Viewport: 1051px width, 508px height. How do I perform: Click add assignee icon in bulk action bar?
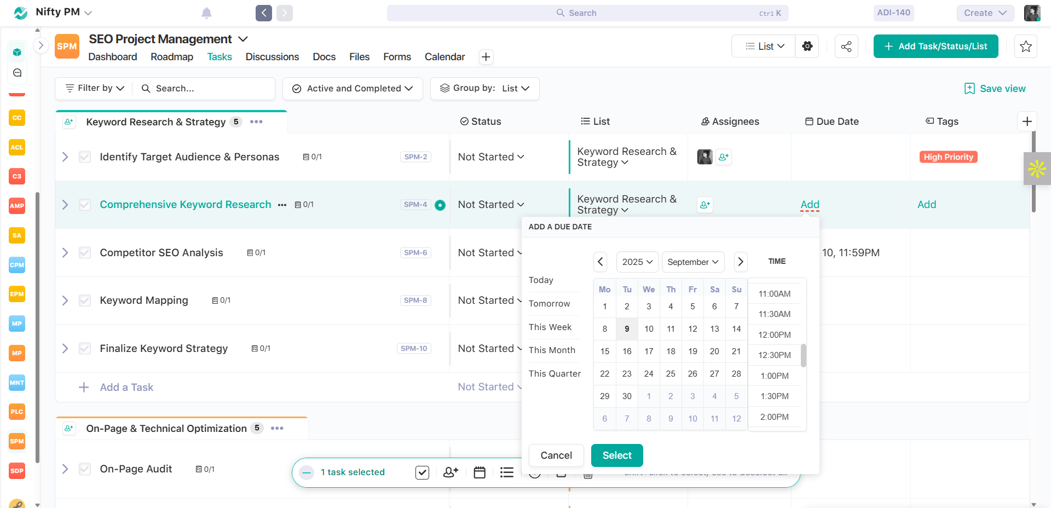451,472
